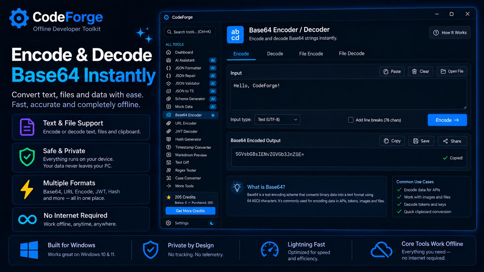Viewport: 484px width, 272px height.
Task: Open URL Encoder link icon
Action: [168, 123]
